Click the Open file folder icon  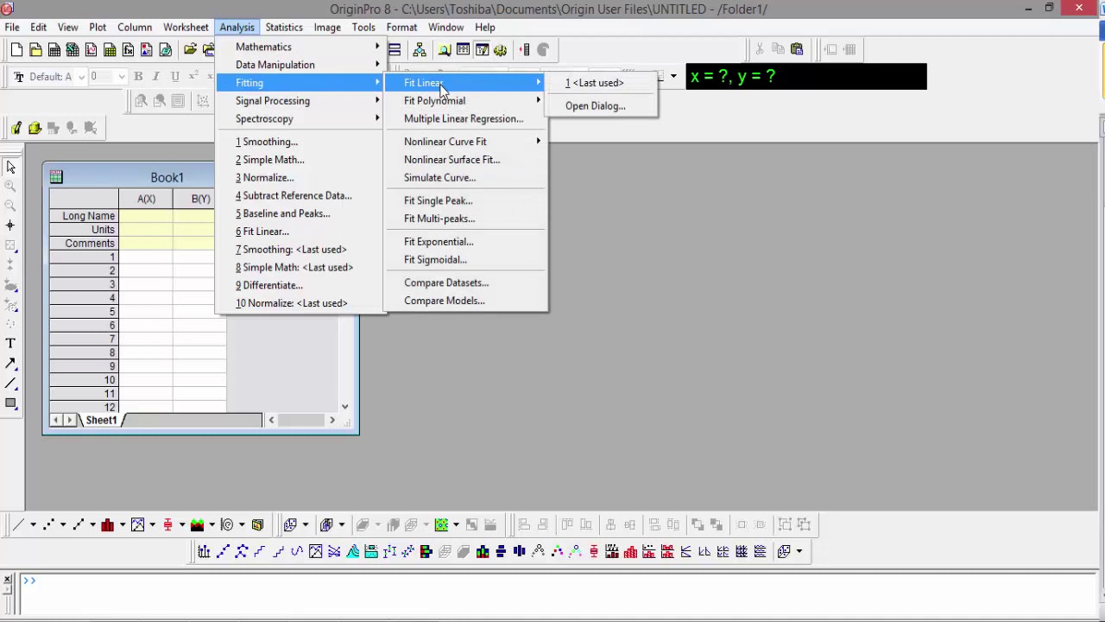(x=190, y=50)
